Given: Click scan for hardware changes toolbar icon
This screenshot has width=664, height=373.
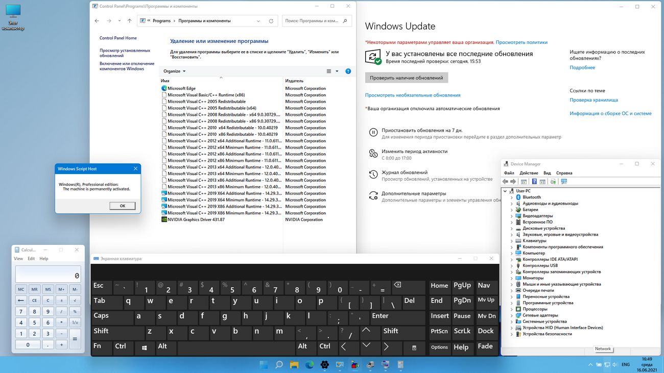Looking at the screenshot, I should coord(564,182).
